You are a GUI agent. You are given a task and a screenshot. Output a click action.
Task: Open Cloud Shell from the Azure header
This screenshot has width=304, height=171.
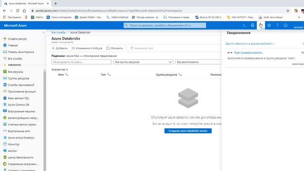tap(244, 25)
